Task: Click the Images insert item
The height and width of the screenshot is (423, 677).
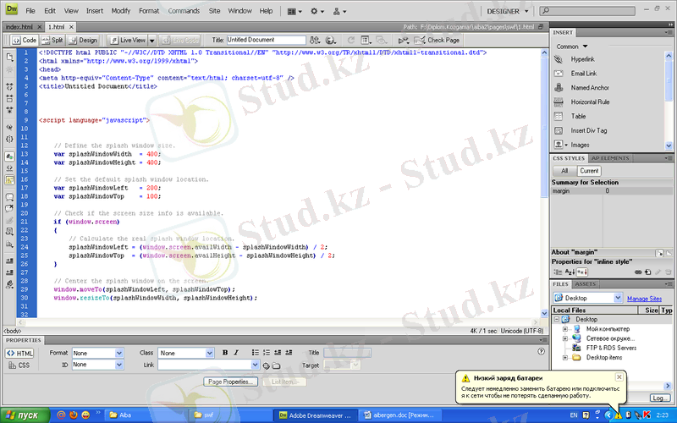Action: 571,145
